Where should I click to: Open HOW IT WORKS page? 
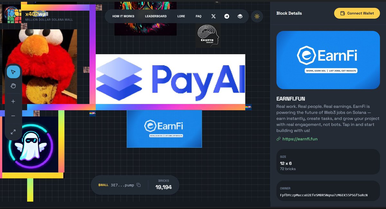(123, 16)
